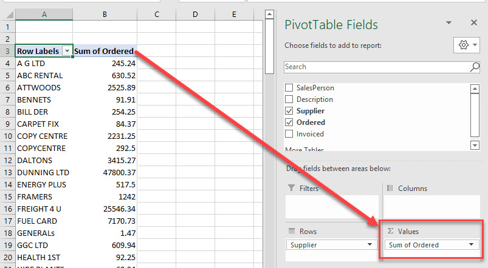The image size is (488, 268).
Task: Click the Columns area icon
Action: coord(390,189)
